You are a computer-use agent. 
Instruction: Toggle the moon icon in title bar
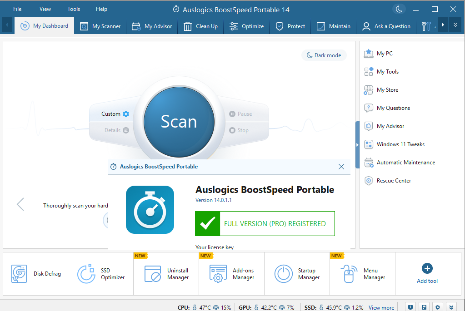point(399,9)
